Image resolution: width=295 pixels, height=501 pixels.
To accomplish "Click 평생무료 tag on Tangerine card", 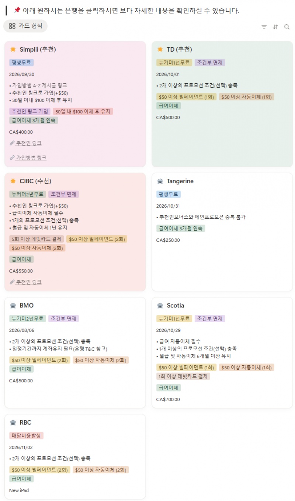I will point(169,194).
